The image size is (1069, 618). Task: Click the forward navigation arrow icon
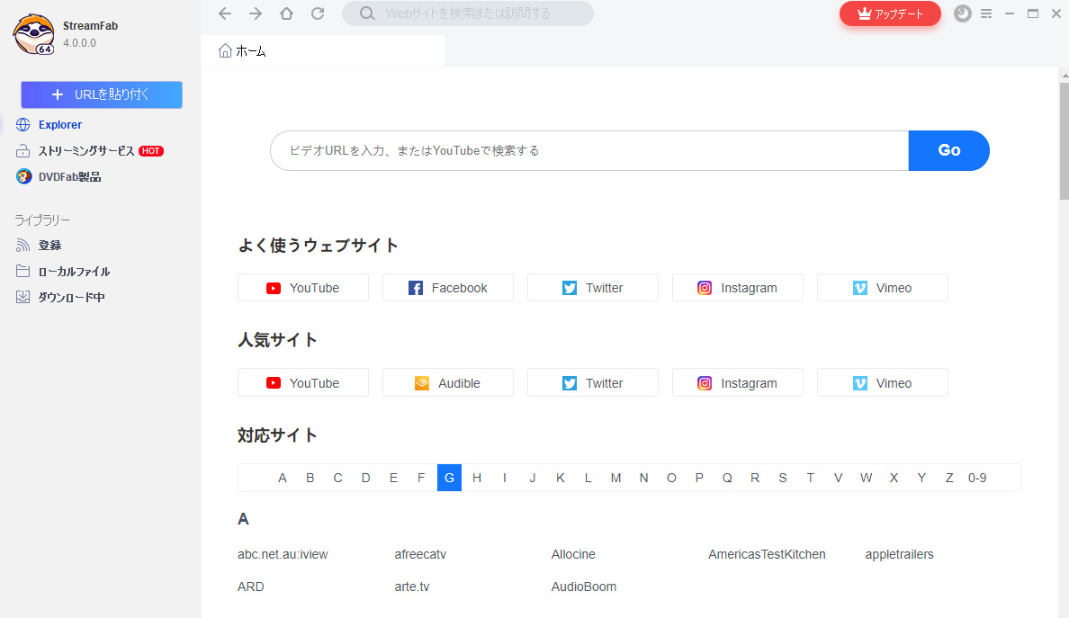pyautogui.click(x=256, y=13)
